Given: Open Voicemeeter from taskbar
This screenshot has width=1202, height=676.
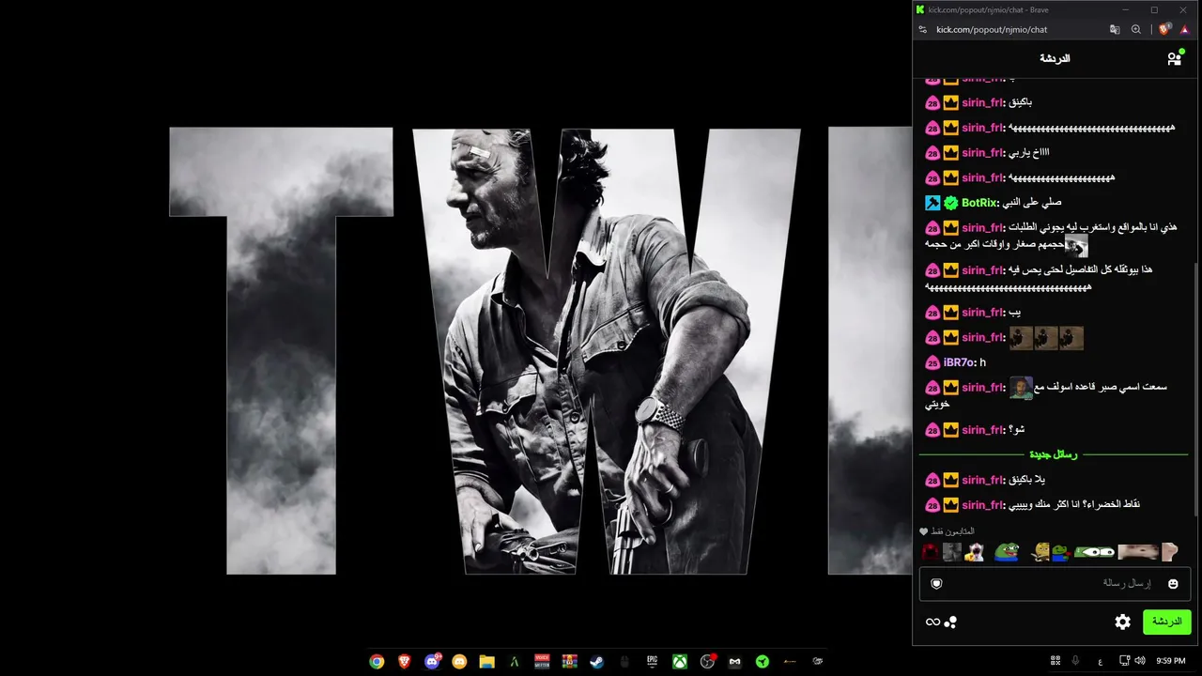Looking at the screenshot, I should (x=542, y=661).
